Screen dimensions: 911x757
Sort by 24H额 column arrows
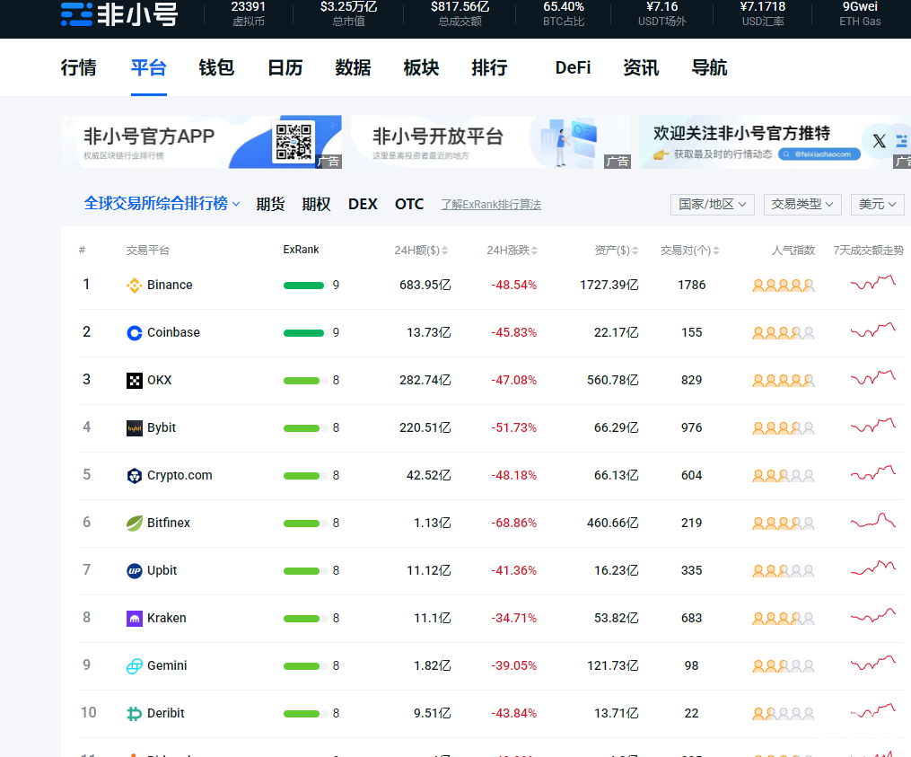(x=444, y=251)
